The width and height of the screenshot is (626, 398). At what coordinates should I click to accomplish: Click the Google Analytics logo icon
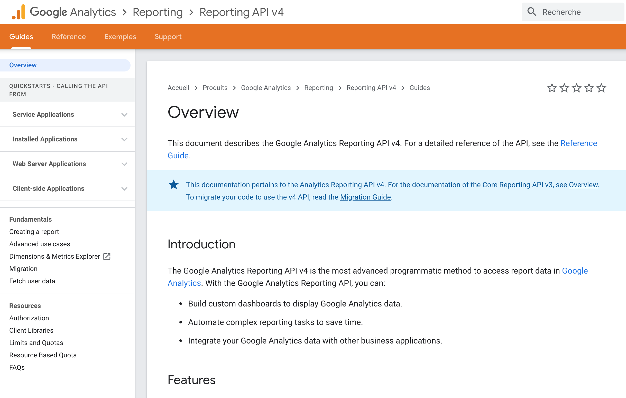point(19,12)
